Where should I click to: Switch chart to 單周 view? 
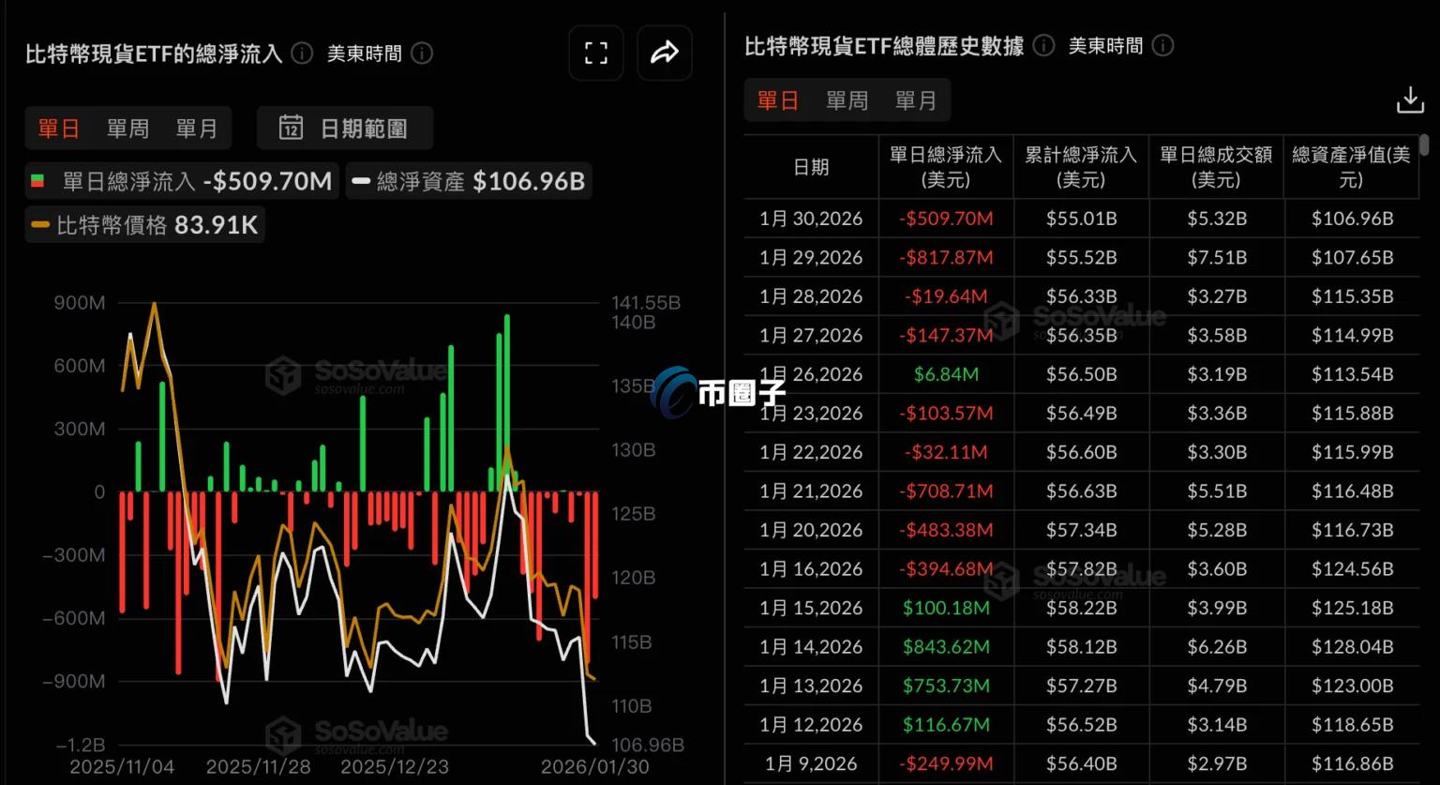pyautogui.click(x=127, y=128)
